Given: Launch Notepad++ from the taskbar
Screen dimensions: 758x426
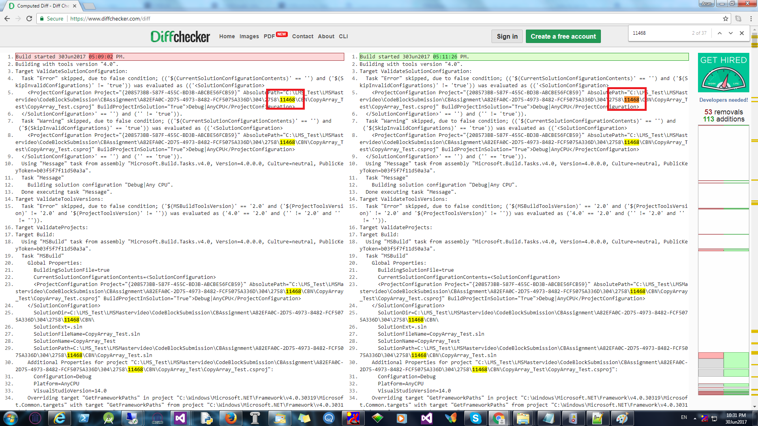Looking at the screenshot, I should pyautogui.click(x=597, y=418).
